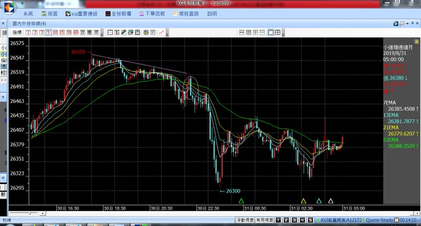This screenshot has width=421, height=226.
Task: Open the 帳務查詢 menu
Action: 186,14
